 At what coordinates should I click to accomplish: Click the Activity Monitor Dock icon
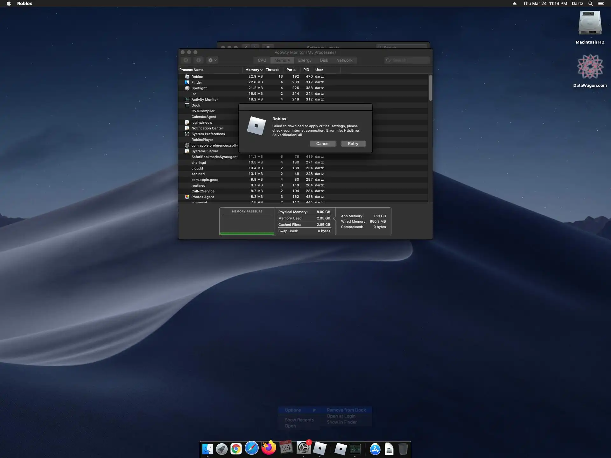355,449
